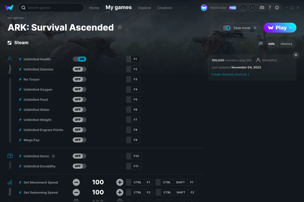This screenshot has width=304, height=202.
Task: Click the WeModder profile avatar
Action: pyautogui.click(x=204, y=8)
